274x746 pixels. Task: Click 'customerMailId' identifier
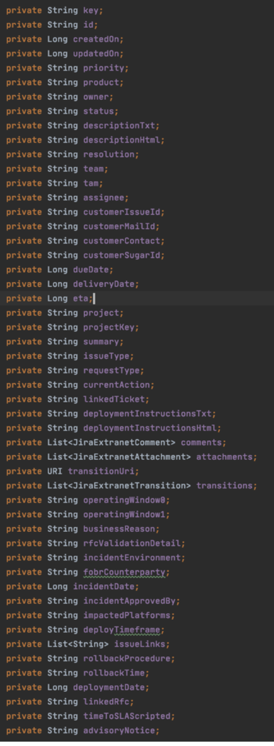click(x=118, y=226)
